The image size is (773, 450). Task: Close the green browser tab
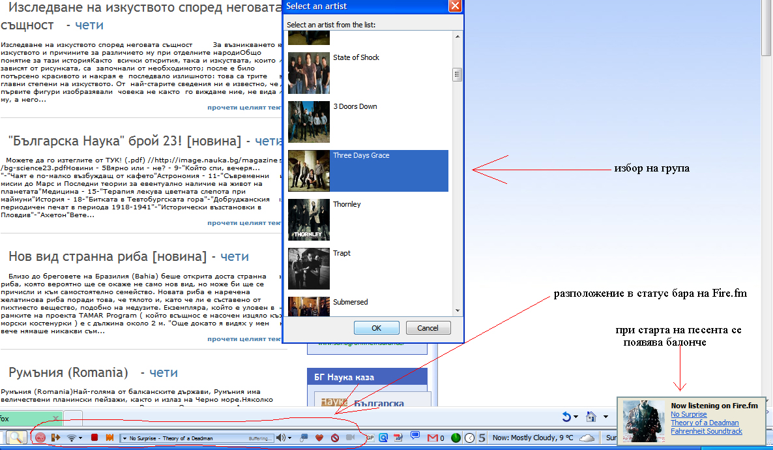(x=55, y=419)
